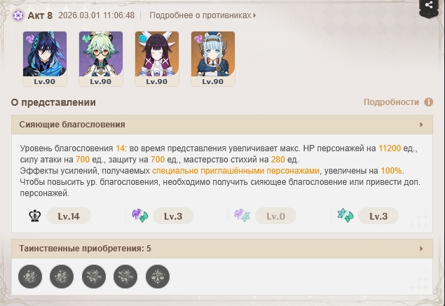Click the info icon beside Подробности
This screenshot has width=445, height=306.
429,102
